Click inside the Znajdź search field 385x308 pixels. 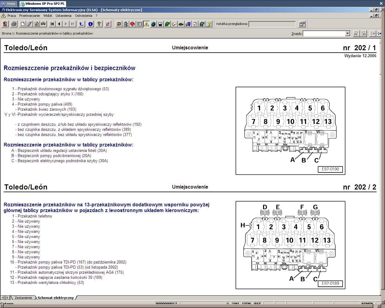(324, 34)
